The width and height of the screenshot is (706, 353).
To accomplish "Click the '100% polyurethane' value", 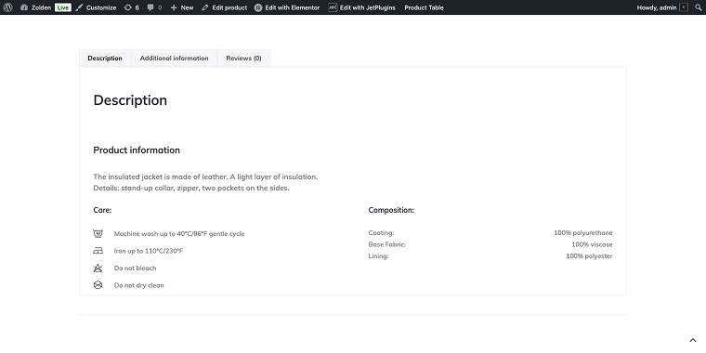I will coord(583,233).
